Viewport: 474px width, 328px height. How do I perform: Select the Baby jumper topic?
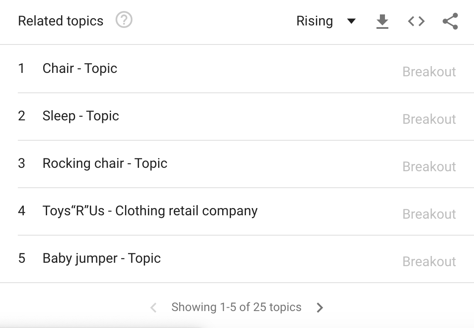[101, 259]
